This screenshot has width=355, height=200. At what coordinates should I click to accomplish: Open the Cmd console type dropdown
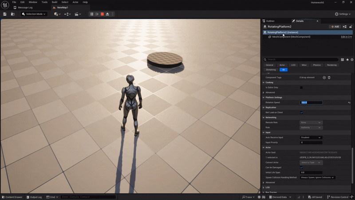(x=52, y=197)
